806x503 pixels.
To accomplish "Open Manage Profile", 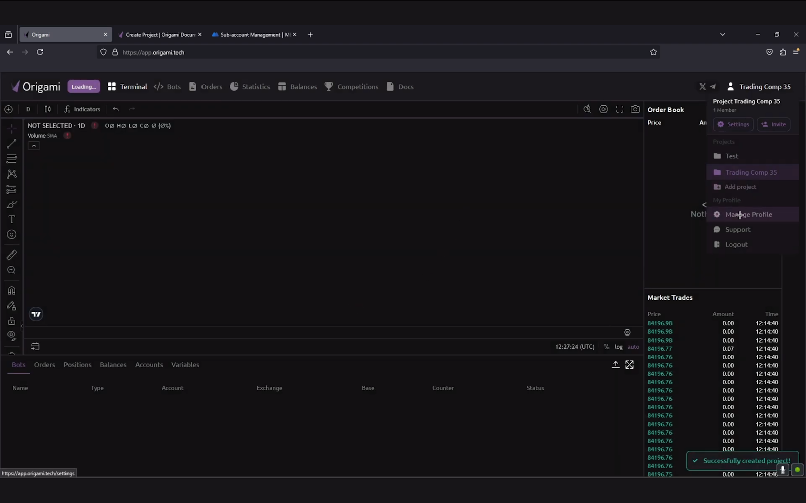I will (x=753, y=214).
